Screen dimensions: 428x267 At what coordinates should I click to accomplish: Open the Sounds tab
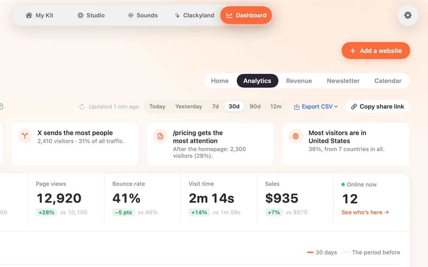coord(143,15)
